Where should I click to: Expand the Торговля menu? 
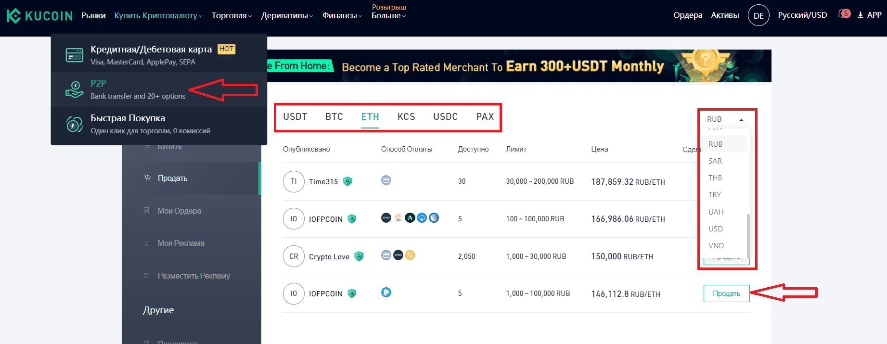point(231,15)
